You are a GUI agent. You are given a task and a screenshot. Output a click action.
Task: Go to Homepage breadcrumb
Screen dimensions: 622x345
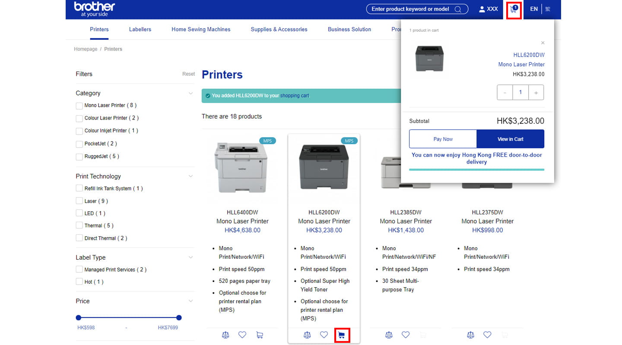coord(86,49)
